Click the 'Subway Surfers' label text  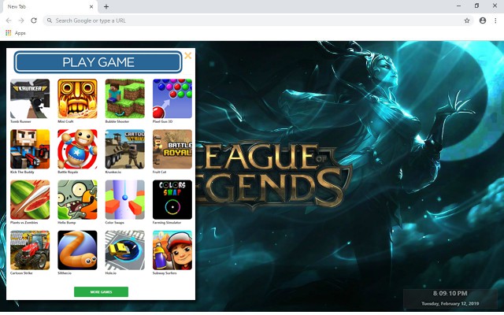pos(165,273)
